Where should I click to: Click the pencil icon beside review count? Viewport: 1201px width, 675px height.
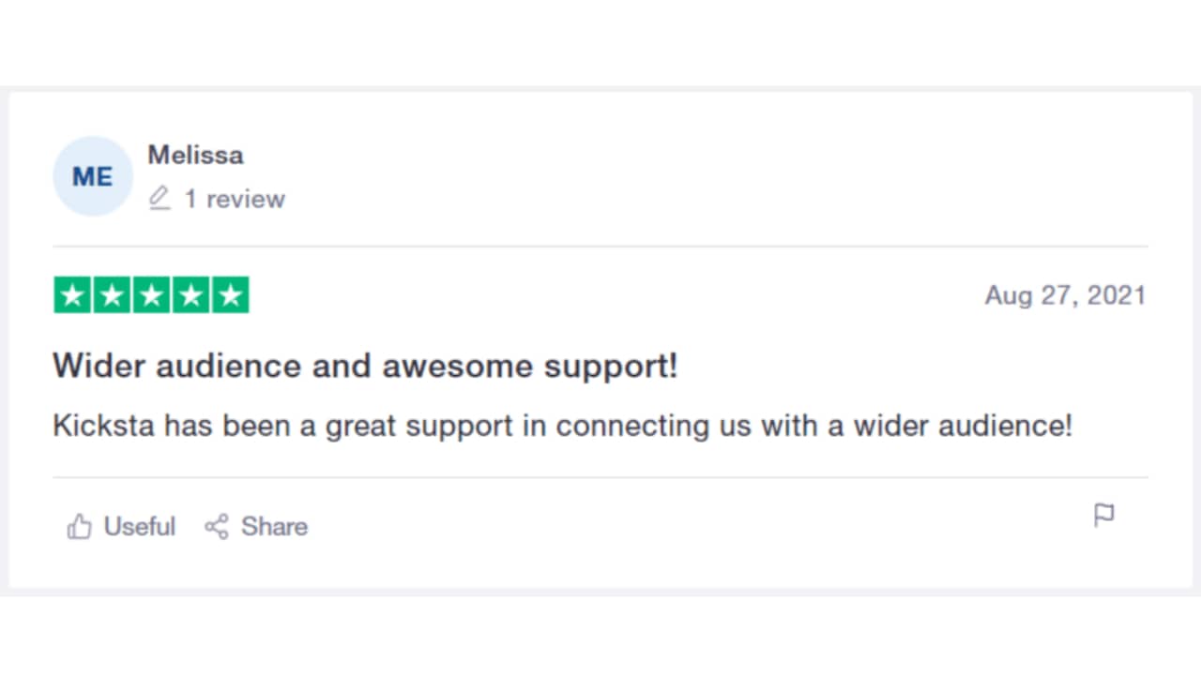tap(160, 199)
